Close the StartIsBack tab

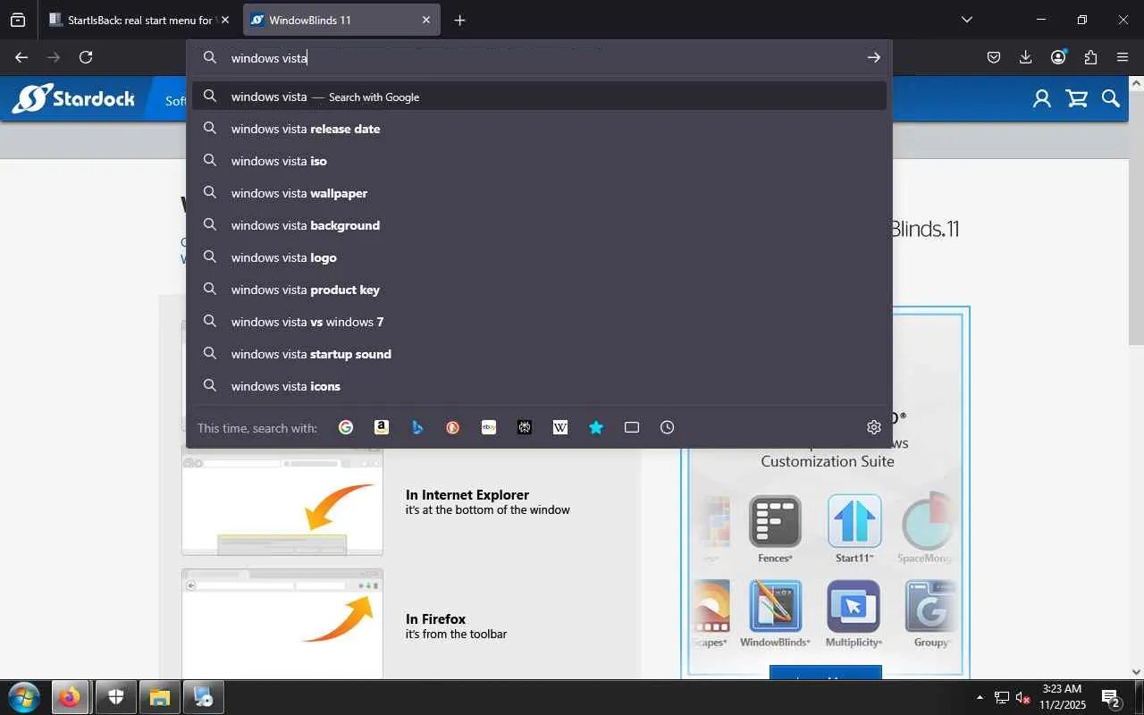(224, 20)
